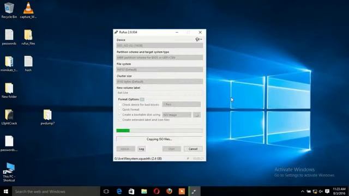
Task: Click the Rufus taskbar icon
Action: coord(194,191)
